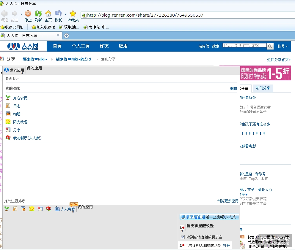Image resolution: width=295 pixels, height=250 pixels.
Task: Open 好友 in the navigation bar
Action: pos(104,46)
